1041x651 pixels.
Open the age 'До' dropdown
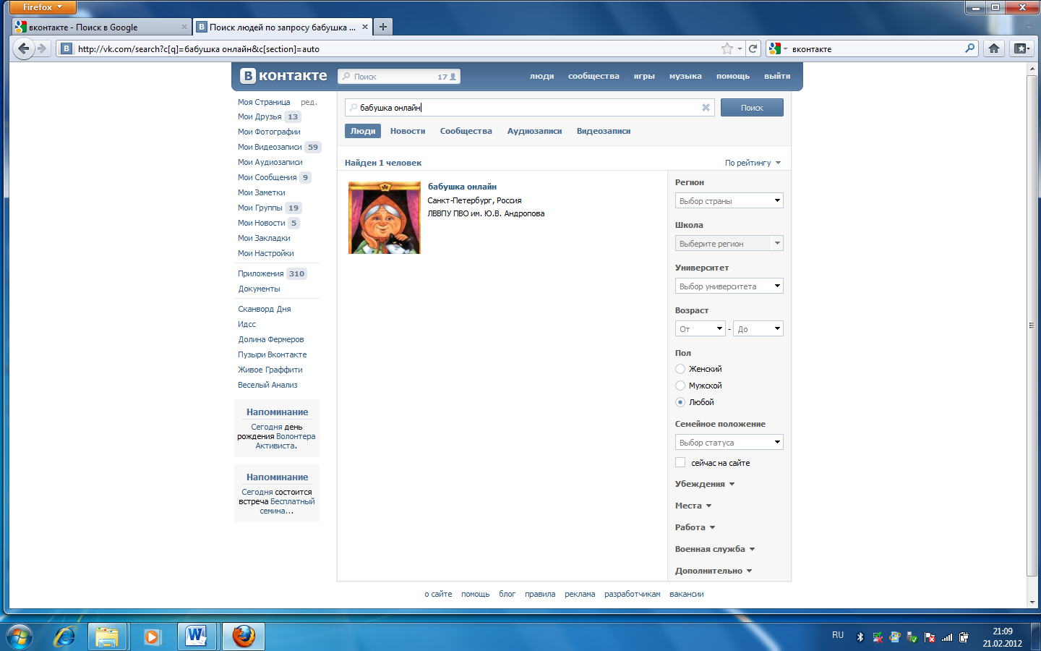(758, 328)
